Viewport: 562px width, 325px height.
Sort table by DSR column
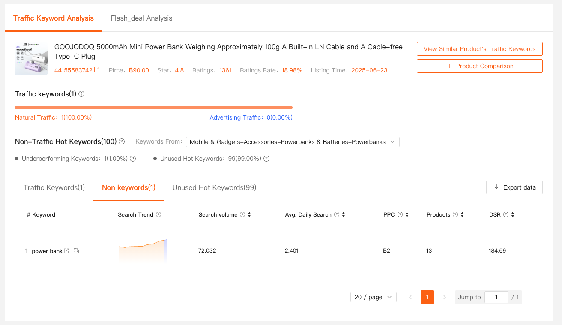tap(513, 214)
